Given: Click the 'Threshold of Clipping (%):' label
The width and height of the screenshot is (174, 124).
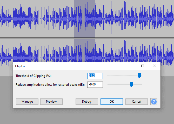Looking at the screenshot, I should coord(34,76).
